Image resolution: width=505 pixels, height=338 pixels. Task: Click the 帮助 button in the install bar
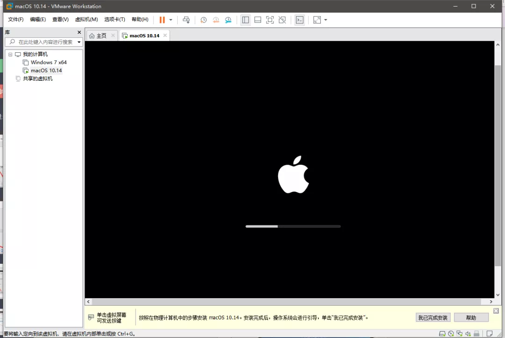[471, 318]
